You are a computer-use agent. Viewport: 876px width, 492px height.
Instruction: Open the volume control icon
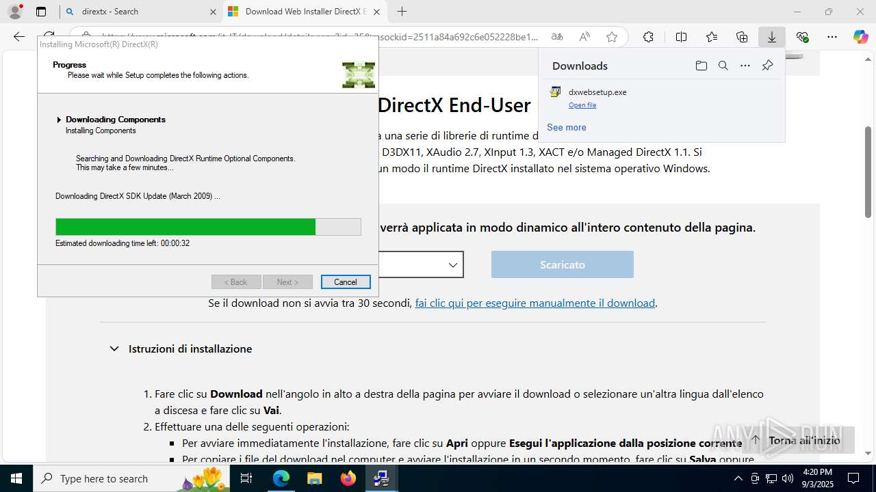coord(787,478)
